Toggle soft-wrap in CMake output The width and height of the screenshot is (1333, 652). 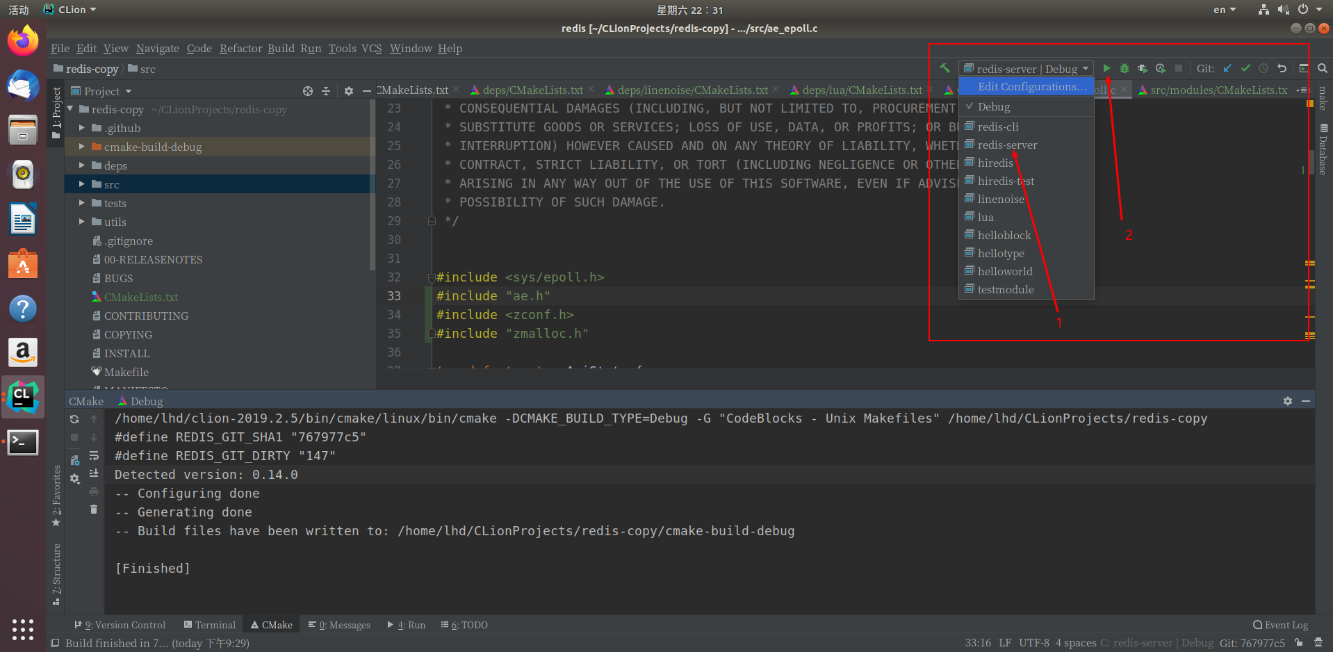pos(94,455)
